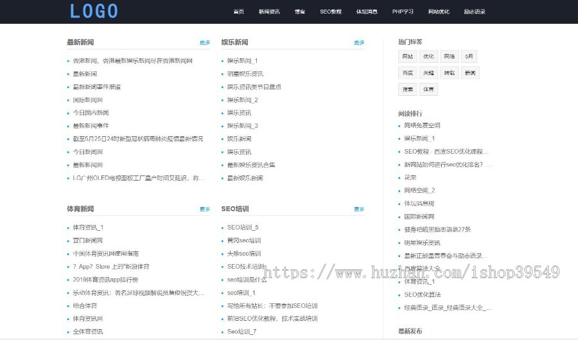Open the 经典语录_语录_经典语录大全 article
578x340 pixels.
point(448,308)
